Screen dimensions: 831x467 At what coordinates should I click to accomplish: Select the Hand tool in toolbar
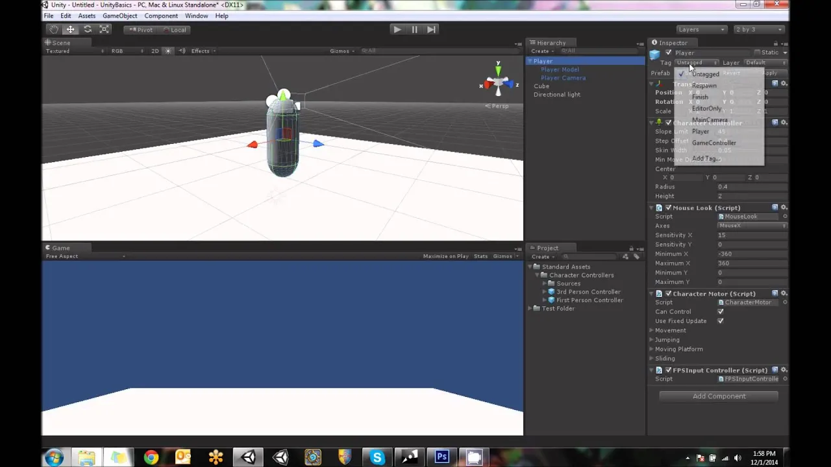[x=54, y=29]
